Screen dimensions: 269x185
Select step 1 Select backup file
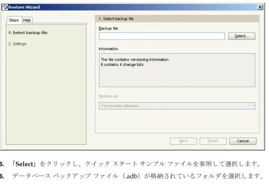point(28,33)
